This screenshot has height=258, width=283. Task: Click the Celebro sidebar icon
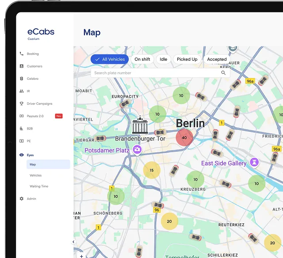tap(22, 78)
